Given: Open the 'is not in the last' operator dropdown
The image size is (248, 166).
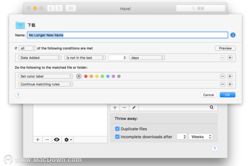Looking at the screenshot, I should pyautogui.click(x=85, y=58).
